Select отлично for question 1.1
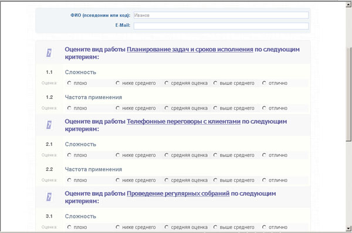Image resolution: width=352 pixels, height=233 pixels. (264, 83)
